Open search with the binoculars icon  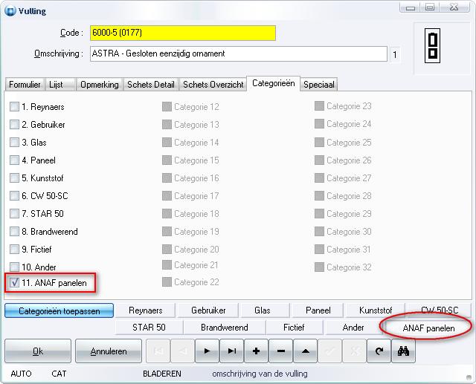[x=403, y=351]
